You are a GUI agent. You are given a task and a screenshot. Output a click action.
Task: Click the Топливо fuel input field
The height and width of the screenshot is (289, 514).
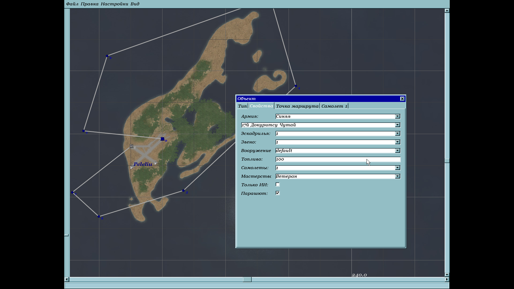click(x=338, y=159)
